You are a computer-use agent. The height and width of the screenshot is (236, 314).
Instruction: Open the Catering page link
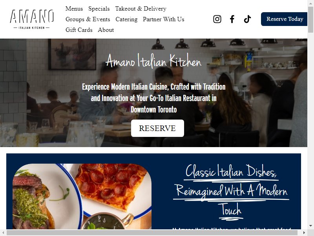point(126,19)
